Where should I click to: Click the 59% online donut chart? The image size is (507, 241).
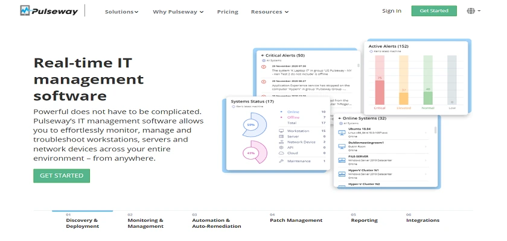tap(255, 125)
